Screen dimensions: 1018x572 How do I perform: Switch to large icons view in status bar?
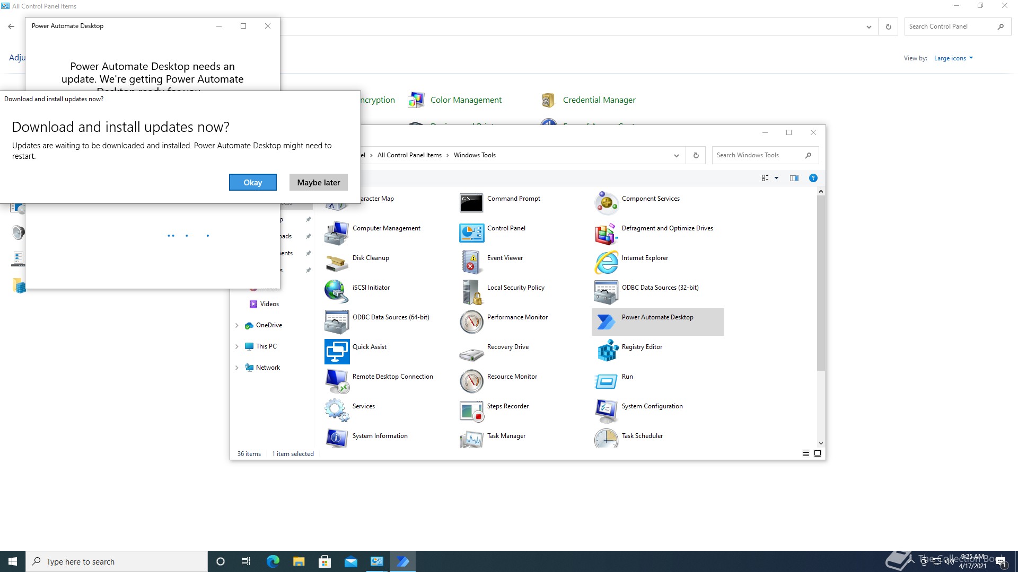pyautogui.click(x=817, y=453)
